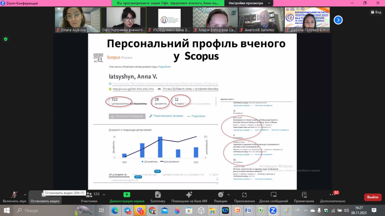
Task: Expand reactions options arrow
Action: (x=229, y=194)
